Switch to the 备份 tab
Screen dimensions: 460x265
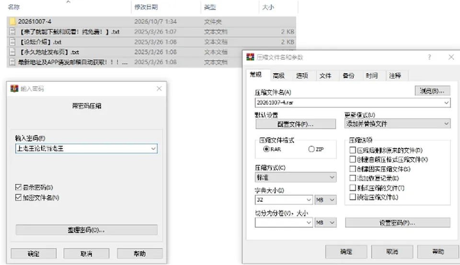click(x=348, y=76)
